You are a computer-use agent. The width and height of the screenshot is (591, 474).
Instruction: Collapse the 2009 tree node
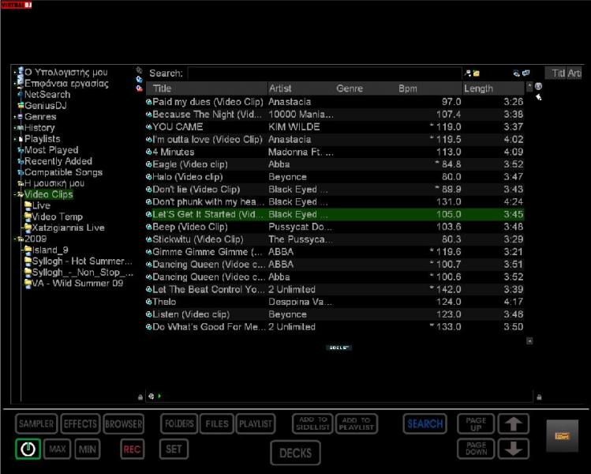[15, 239]
